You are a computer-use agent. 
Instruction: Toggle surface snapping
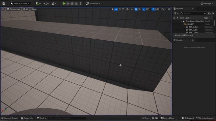tap(132, 9)
